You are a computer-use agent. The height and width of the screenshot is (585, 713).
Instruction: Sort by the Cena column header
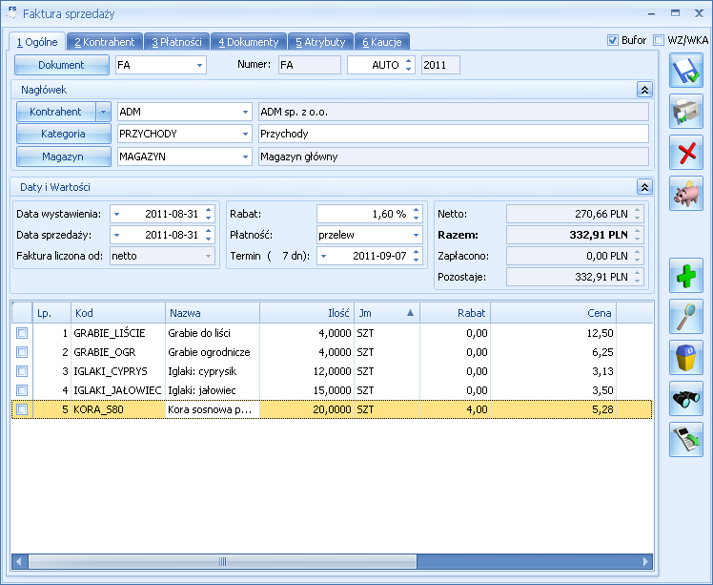(554, 313)
